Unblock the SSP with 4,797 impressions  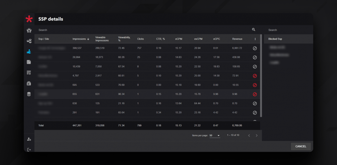[x=255, y=76]
